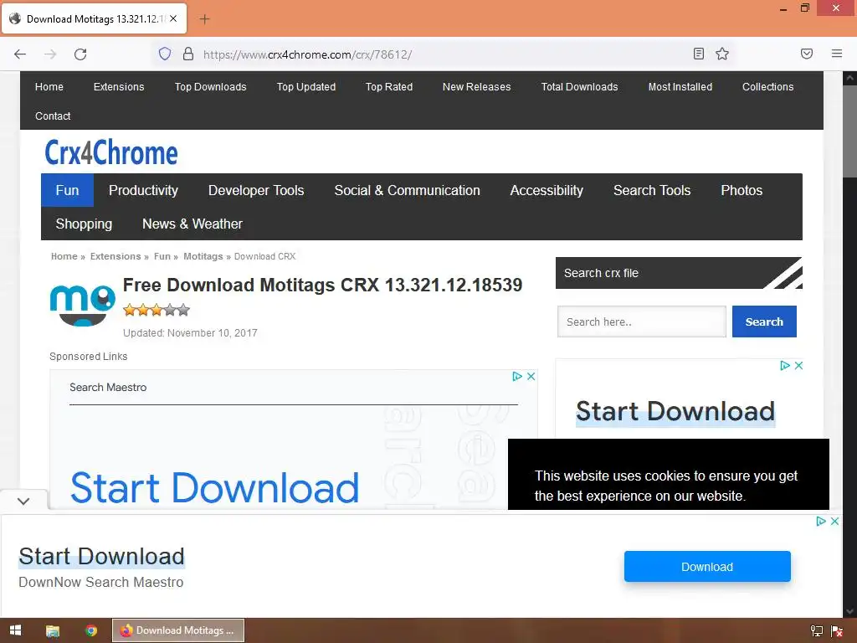Click Fun in the breadcrumb
Screen dimensions: 857x643
tap(162, 256)
